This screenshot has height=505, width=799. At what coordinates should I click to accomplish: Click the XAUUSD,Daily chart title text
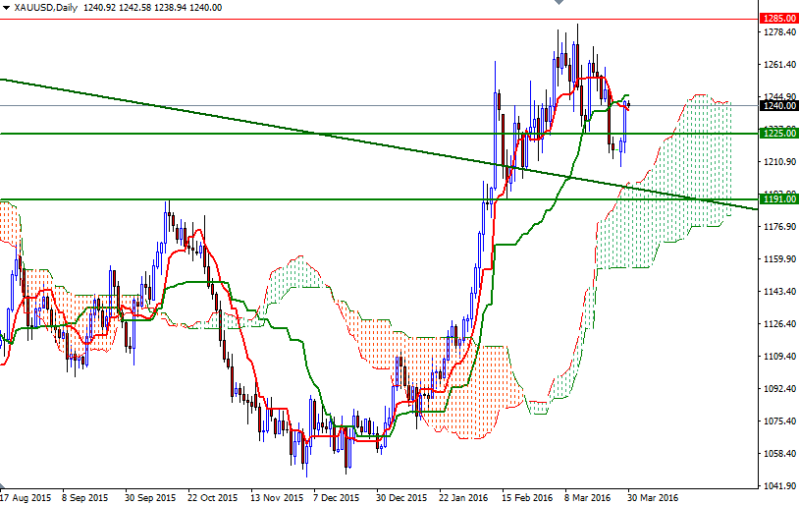[46, 8]
